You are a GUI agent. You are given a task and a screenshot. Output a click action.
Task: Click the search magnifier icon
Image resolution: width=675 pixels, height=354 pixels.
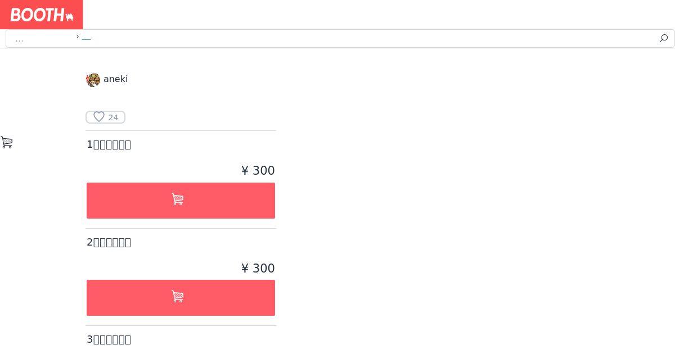tap(664, 38)
